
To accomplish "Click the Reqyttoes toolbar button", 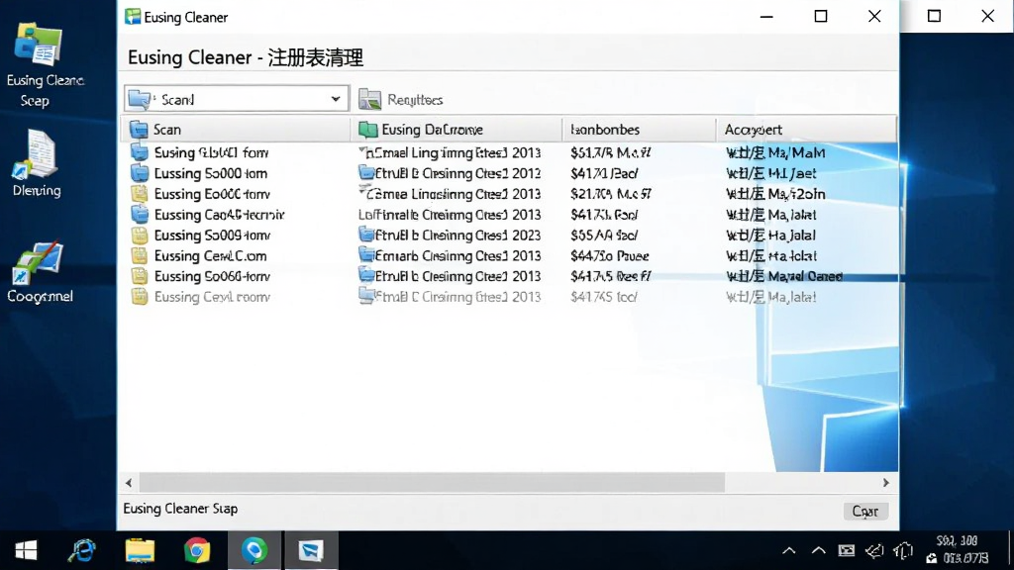I will [x=401, y=100].
